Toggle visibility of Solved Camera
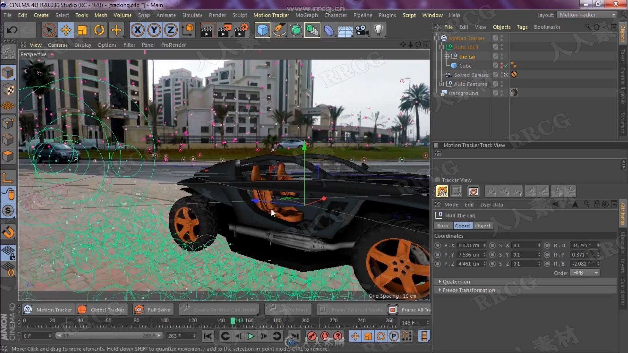The height and width of the screenshot is (353, 628). click(495, 74)
